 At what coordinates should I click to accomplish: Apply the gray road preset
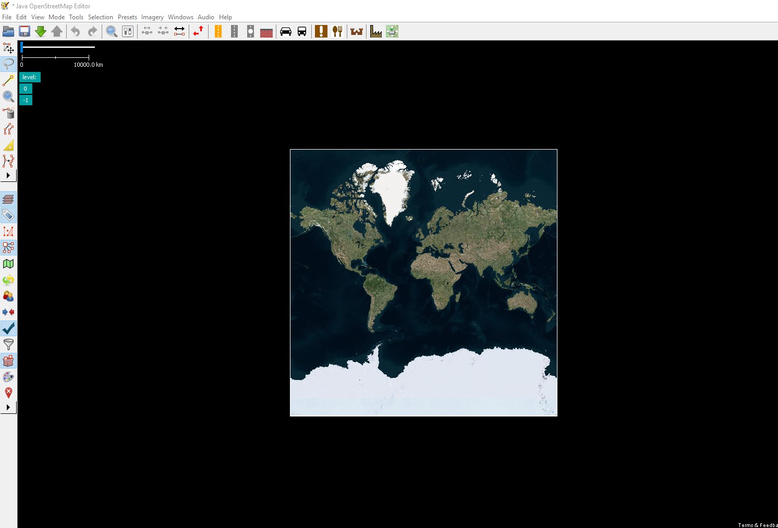[x=234, y=32]
